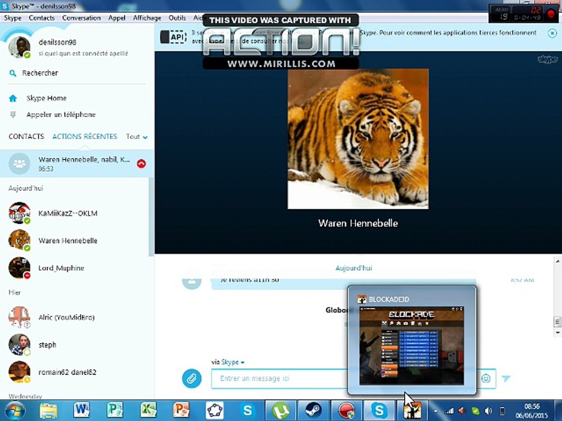Screen dimensions: 562x421
Task: Open the Affichage menu
Action: coord(147,18)
